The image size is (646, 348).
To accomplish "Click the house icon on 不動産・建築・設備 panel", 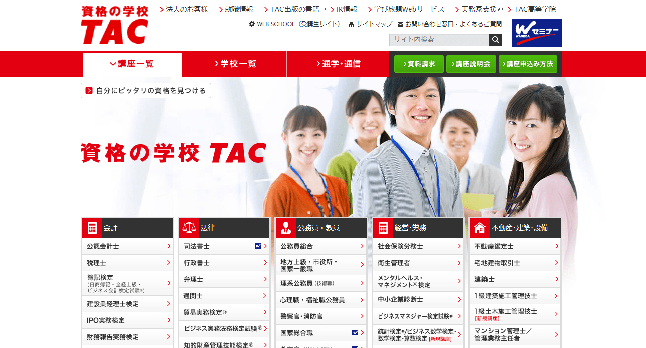I will pyautogui.click(x=479, y=227).
